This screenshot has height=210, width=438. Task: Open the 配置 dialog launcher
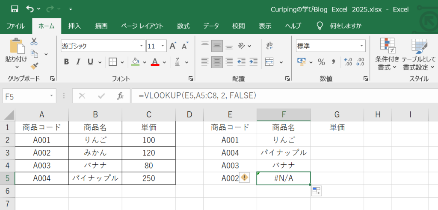[287, 79]
